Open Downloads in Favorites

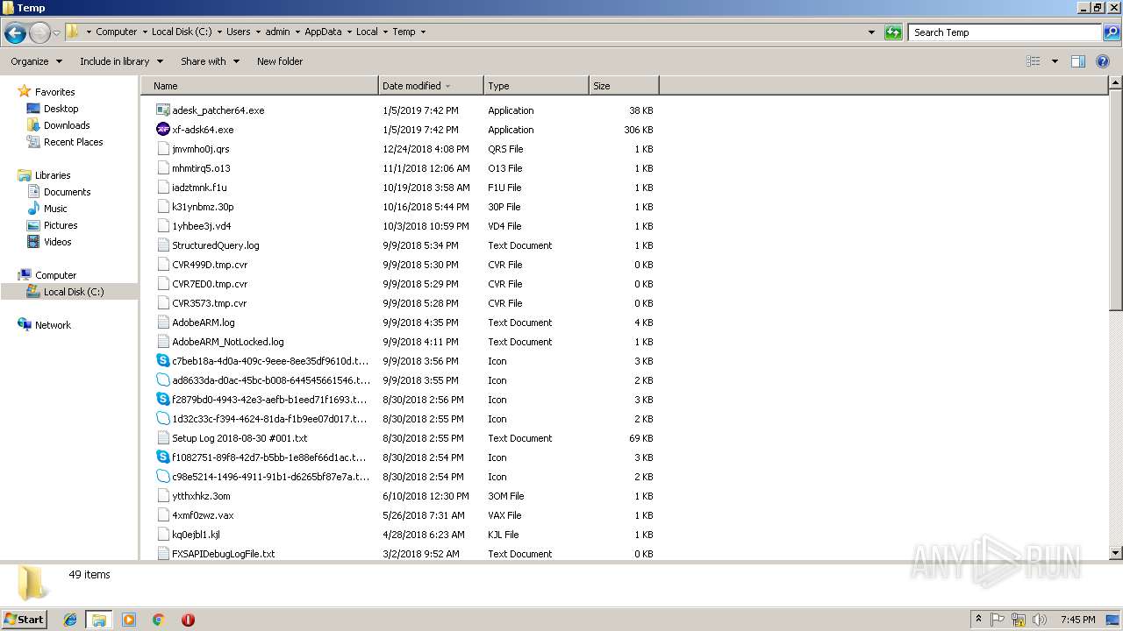pos(67,125)
